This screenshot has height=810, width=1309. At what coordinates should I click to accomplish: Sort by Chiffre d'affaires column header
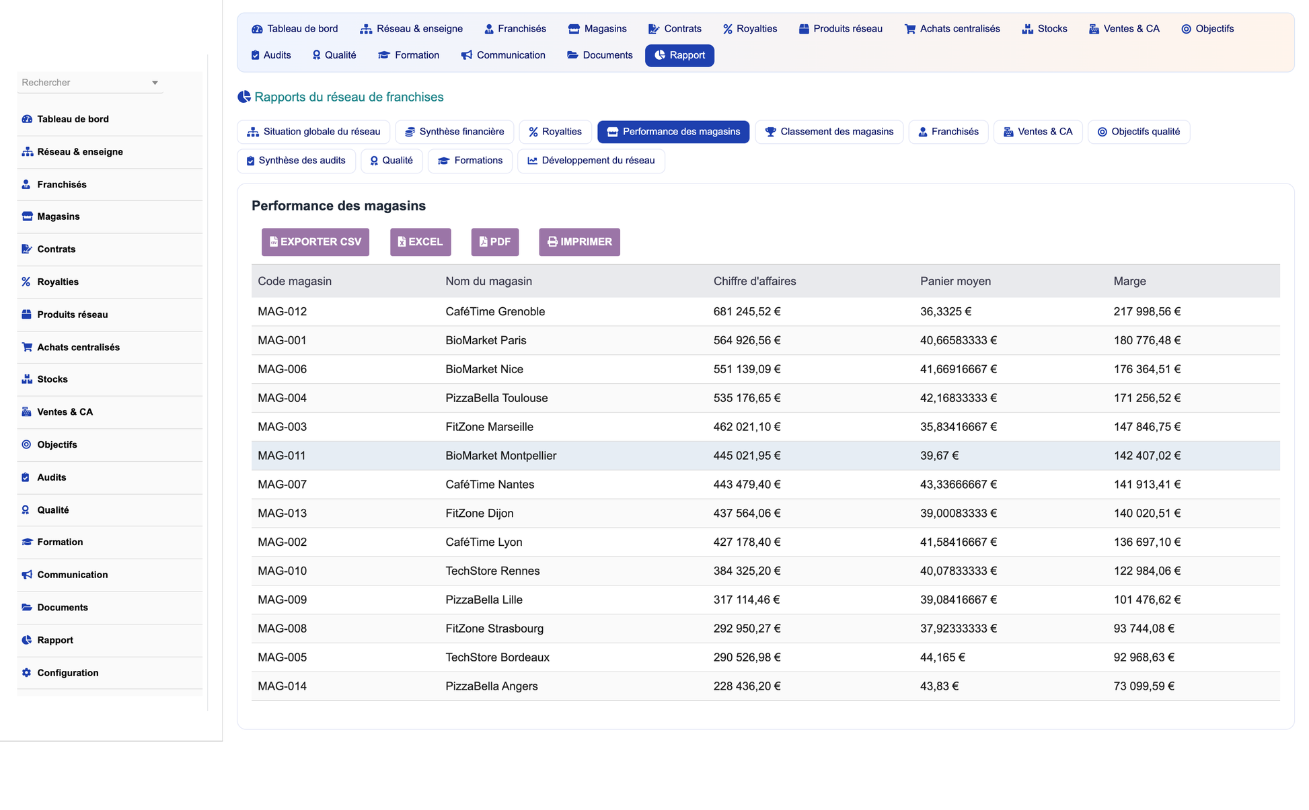coord(755,282)
